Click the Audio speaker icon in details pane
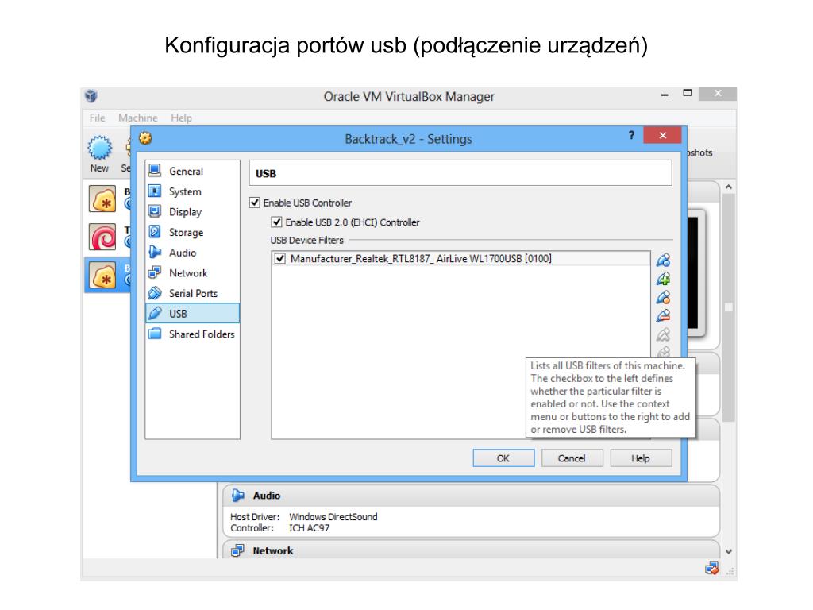The width and height of the screenshot is (813, 610). 237,496
